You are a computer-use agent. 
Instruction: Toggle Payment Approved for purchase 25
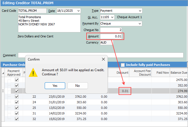click(17, 108)
